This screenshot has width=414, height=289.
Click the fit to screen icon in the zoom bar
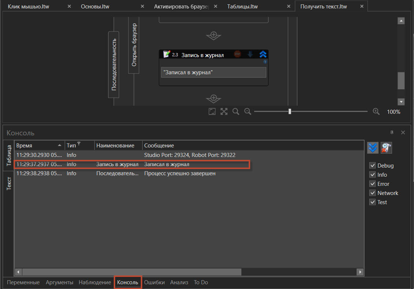[212, 112]
